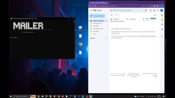The height and width of the screenshot is (98, 175).
Task: Reload the page in Chrome
Action: (x=95, y=6)
